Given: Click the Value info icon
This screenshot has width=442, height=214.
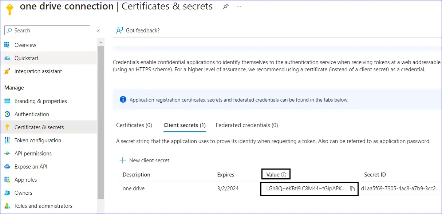Looking at the screenshot, I should [x=284, y=175].
